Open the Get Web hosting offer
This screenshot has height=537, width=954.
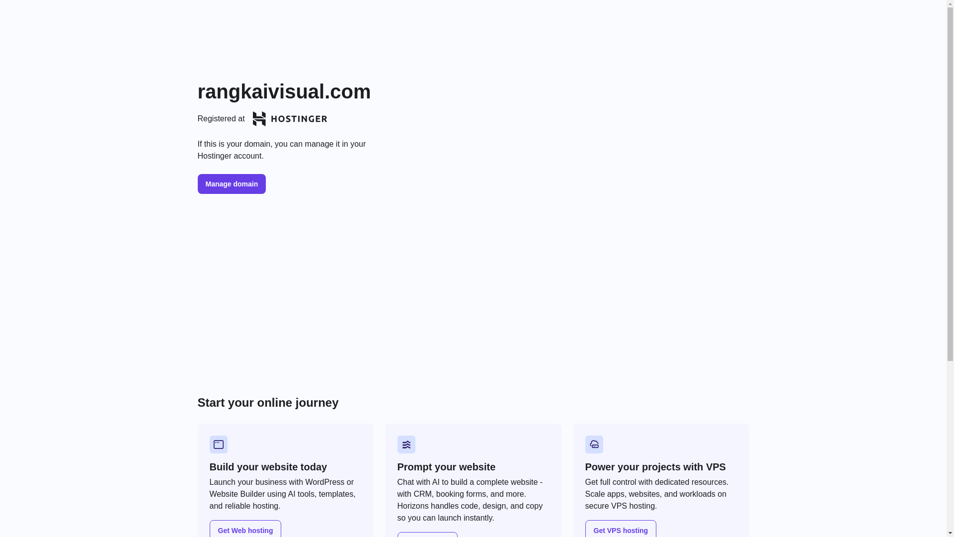click(245, 530)
